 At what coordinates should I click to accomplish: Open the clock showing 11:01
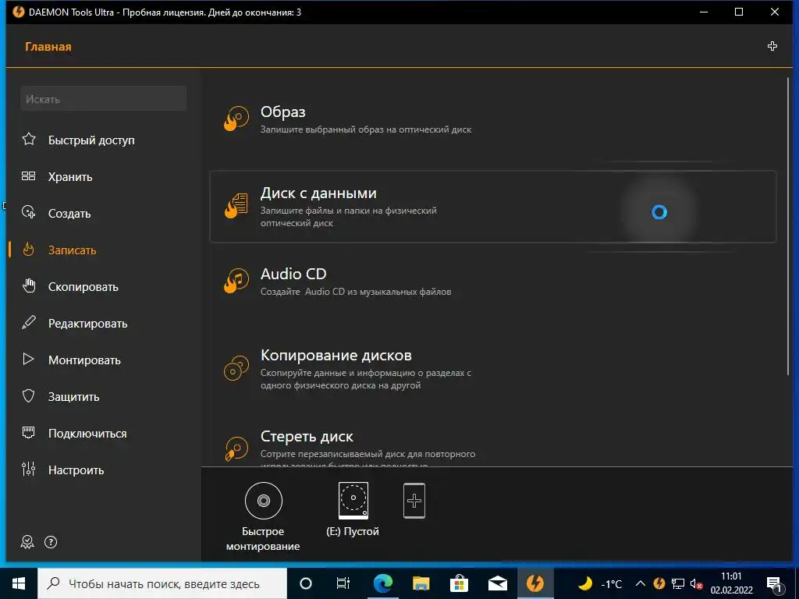click(x=732, y=583)
